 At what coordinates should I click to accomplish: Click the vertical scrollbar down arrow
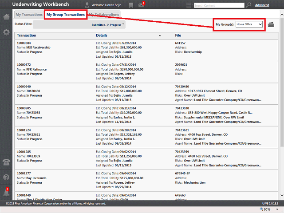pos(282,195)
